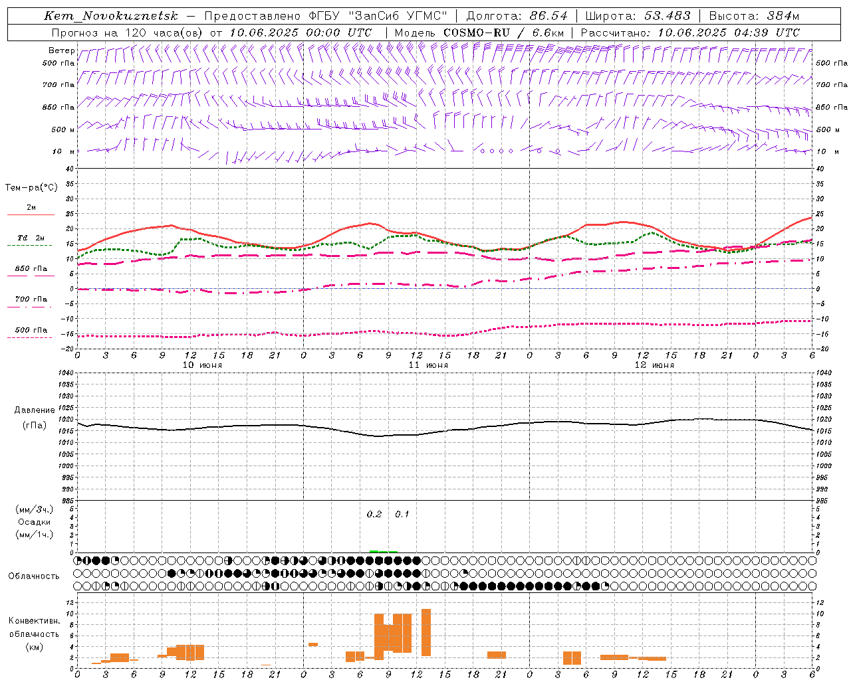
Task: Click the 'Конвективн.' convective cloud label
Action: pyautogui.click(x=34, y=621)
